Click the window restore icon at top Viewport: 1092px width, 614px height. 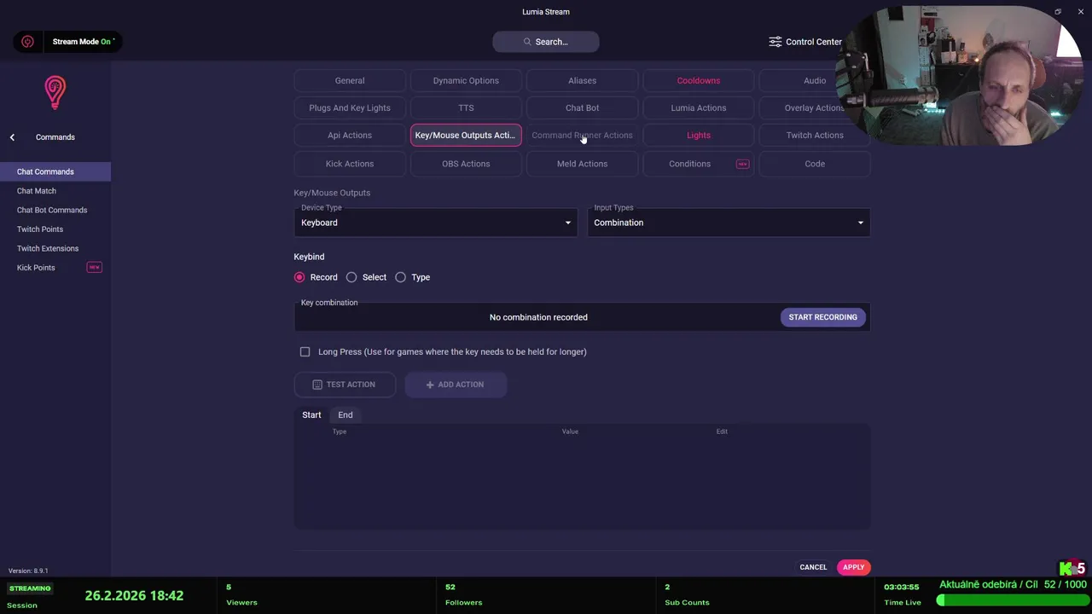pyautogui.click(x=1058, y=12)
